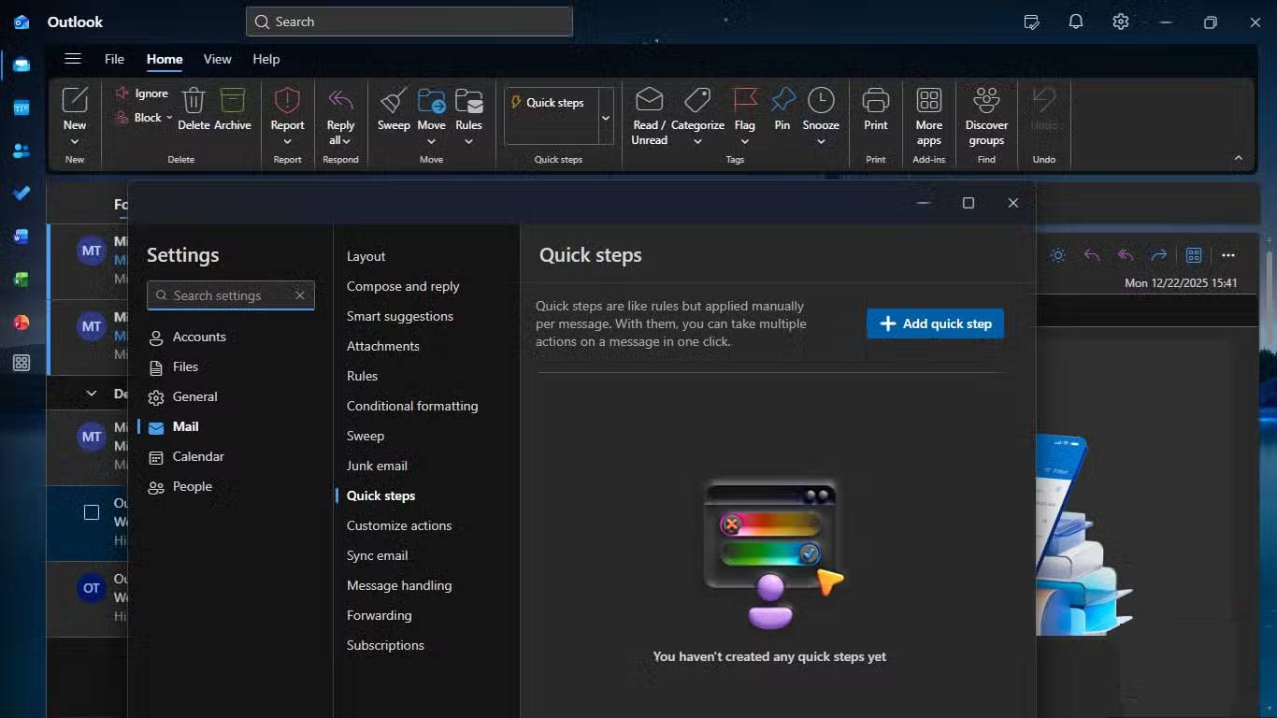The width and height of the screenshot is (1277, 718).
Task: Tick the checkbox beside the message in list
Action: [x=92, y=512]
